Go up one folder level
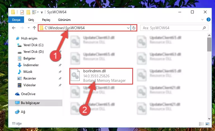This screenshot has width=215, height=131. pos(34,28)
